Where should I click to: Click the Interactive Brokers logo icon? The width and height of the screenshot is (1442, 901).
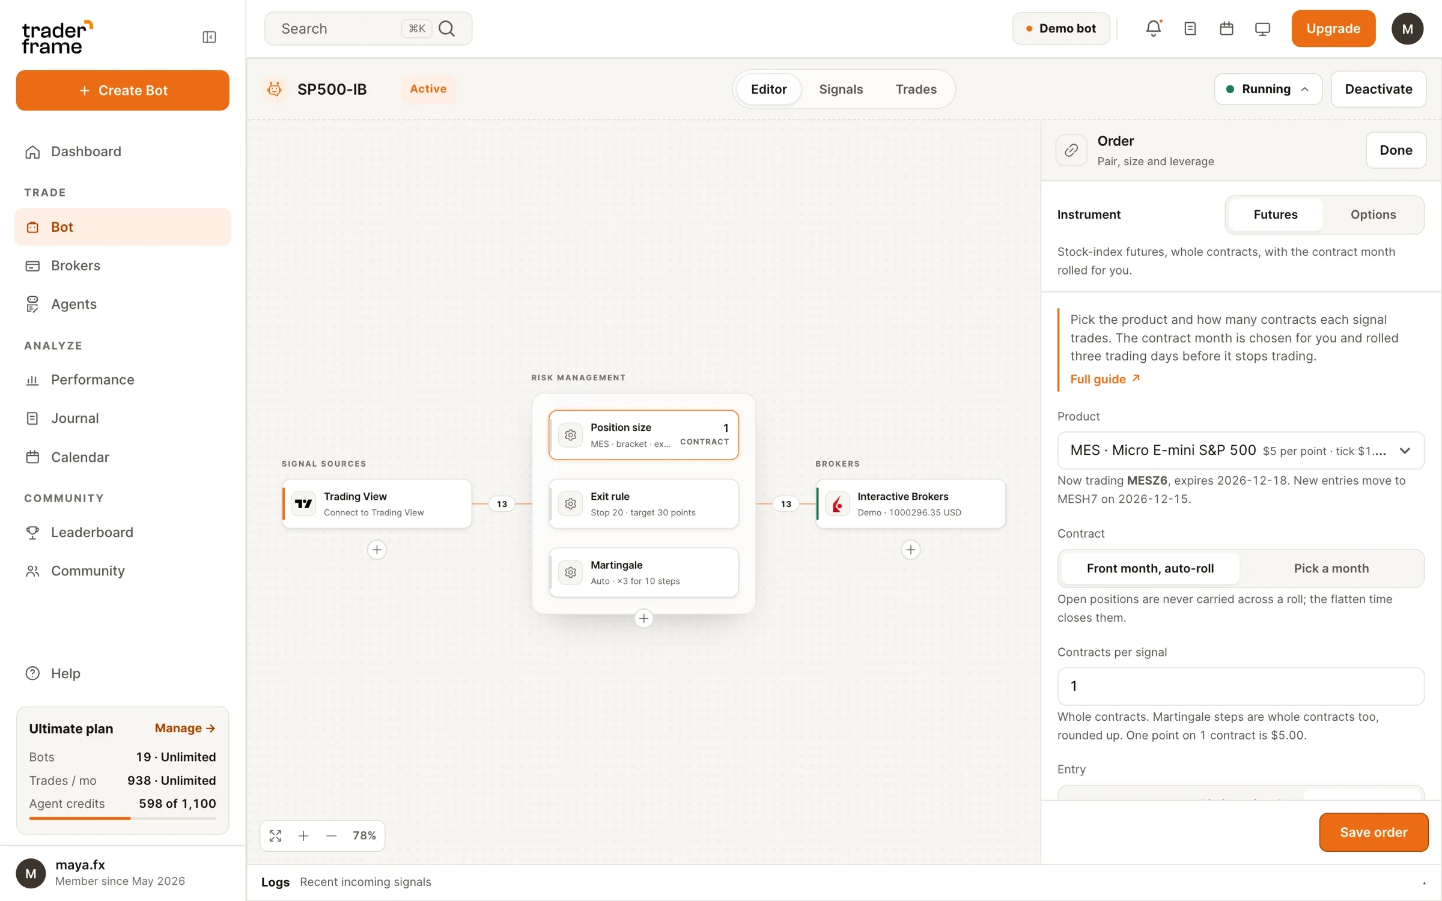tap(838, 504)
